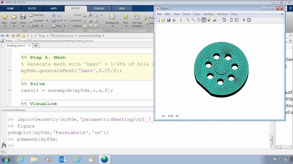Screen dimensions: 293x164
Task: Activate the Pan hand tool in figure toolbar
Action: click(199, 20)
